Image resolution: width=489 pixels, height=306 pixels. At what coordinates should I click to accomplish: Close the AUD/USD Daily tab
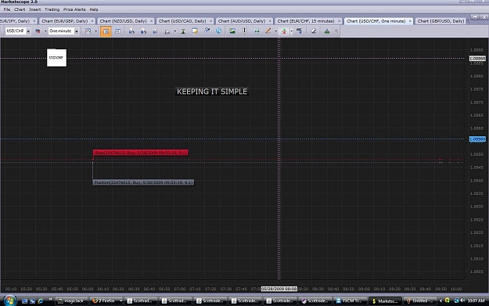(270, 21)
